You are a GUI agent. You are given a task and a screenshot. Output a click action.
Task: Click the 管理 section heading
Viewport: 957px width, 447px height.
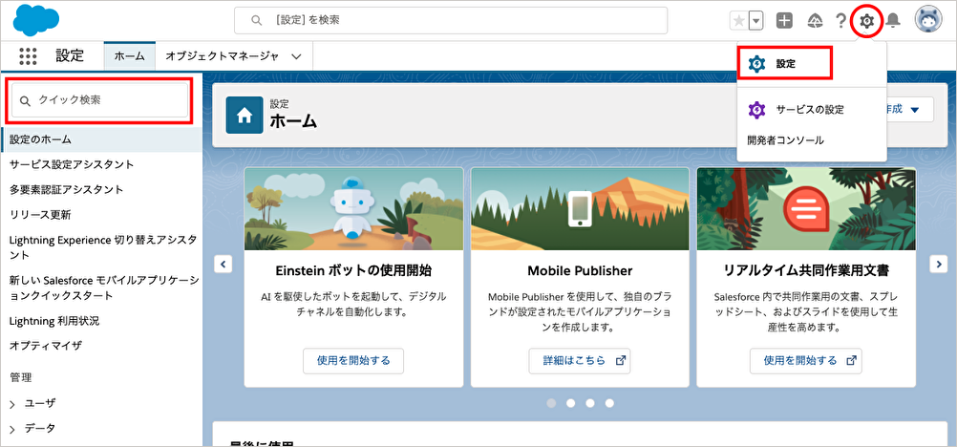20,377
